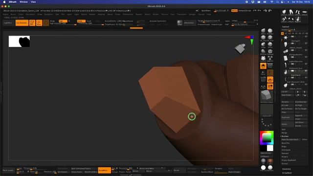
Task: Select the active orange visible-count slot V1
Action: point(283,34)
